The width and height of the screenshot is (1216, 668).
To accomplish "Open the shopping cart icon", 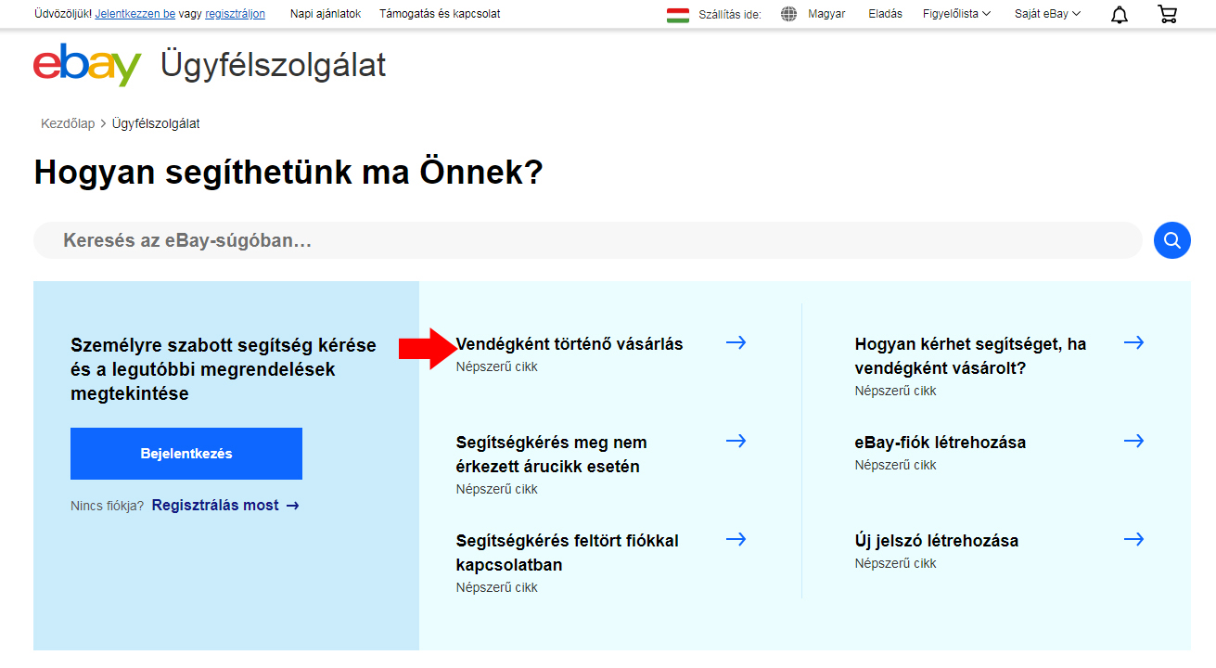I will (x=1167, y=14).
